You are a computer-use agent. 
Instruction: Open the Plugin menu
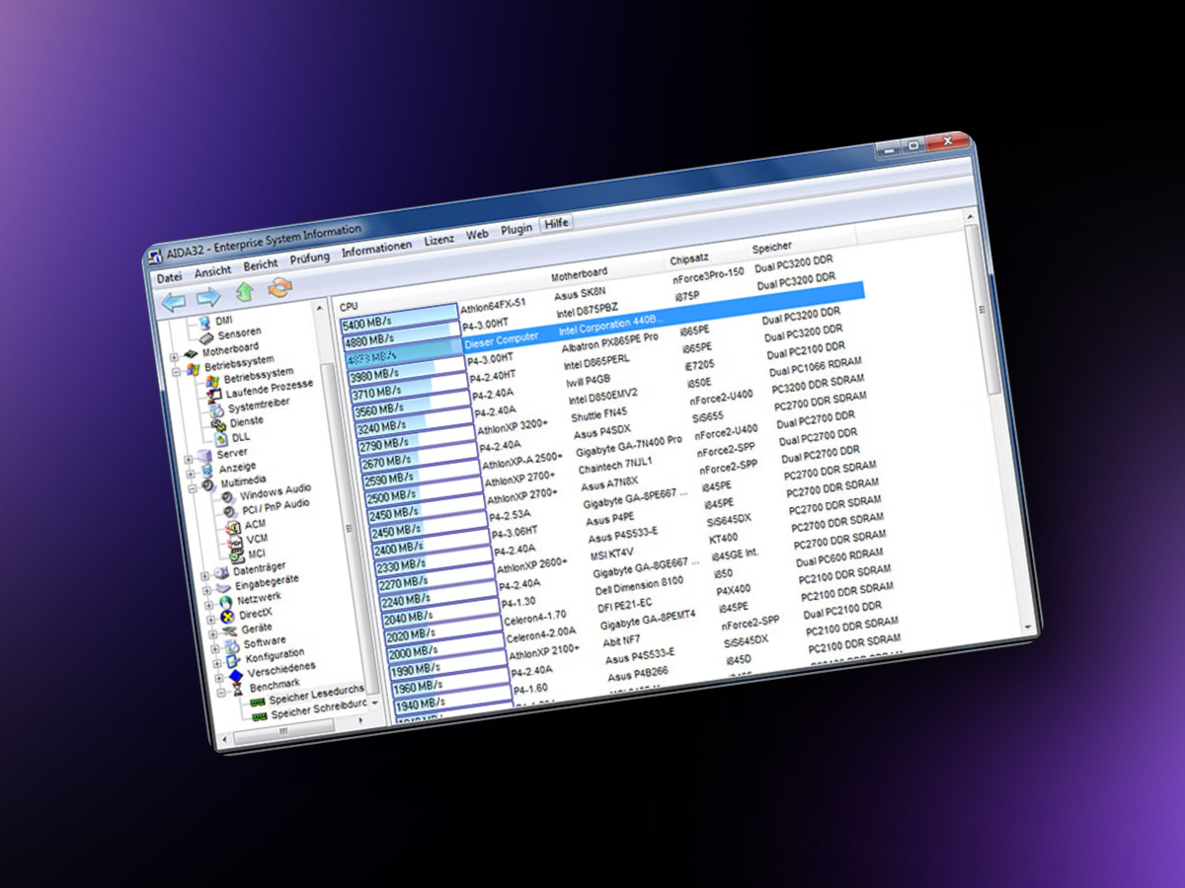pyautogui.click(x=516, y=229)
